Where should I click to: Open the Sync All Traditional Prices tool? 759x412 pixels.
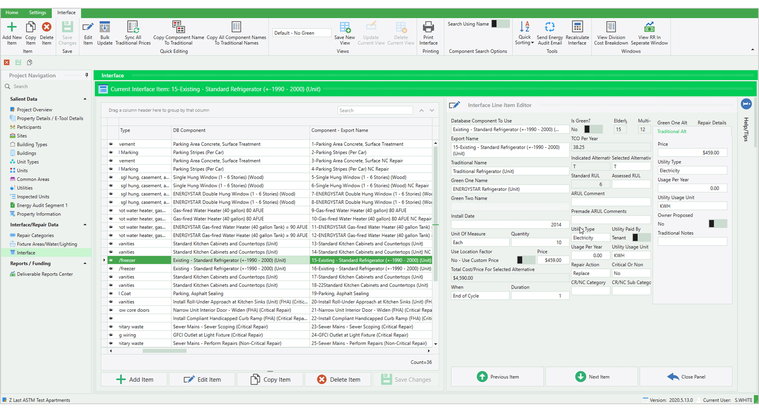[x=133, y=33]
